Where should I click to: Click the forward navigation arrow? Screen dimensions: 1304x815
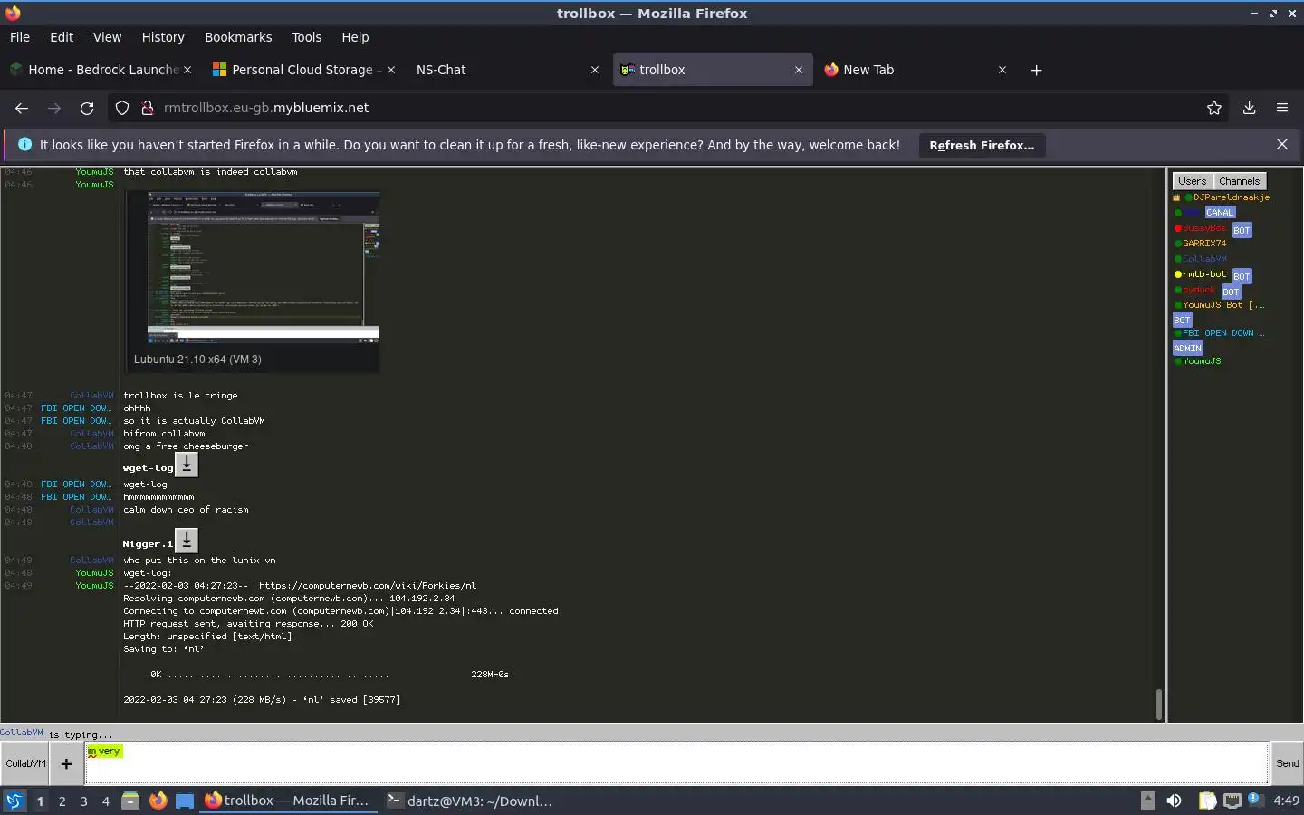tap(54, 108)
